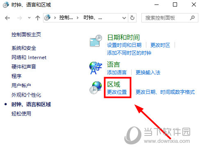Click 更改时区 link
This screenshot has height=153, width=200.
coord(160,45)
